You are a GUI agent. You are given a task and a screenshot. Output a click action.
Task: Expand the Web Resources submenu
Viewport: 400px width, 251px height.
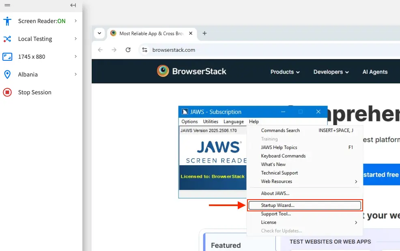point(276,181)
